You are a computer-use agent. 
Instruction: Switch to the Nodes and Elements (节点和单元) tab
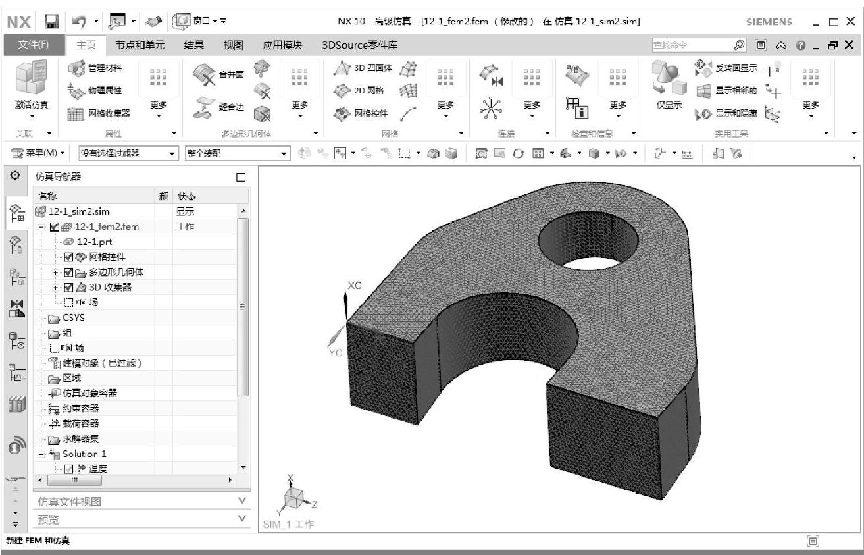[140, 45]
